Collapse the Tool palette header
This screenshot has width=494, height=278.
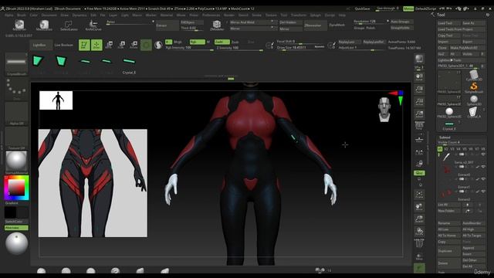(441, 15)
